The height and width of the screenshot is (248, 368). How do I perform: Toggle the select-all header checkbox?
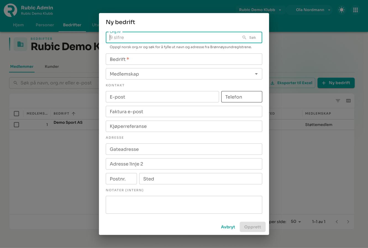pyautogui.click(x=17, y=113)
